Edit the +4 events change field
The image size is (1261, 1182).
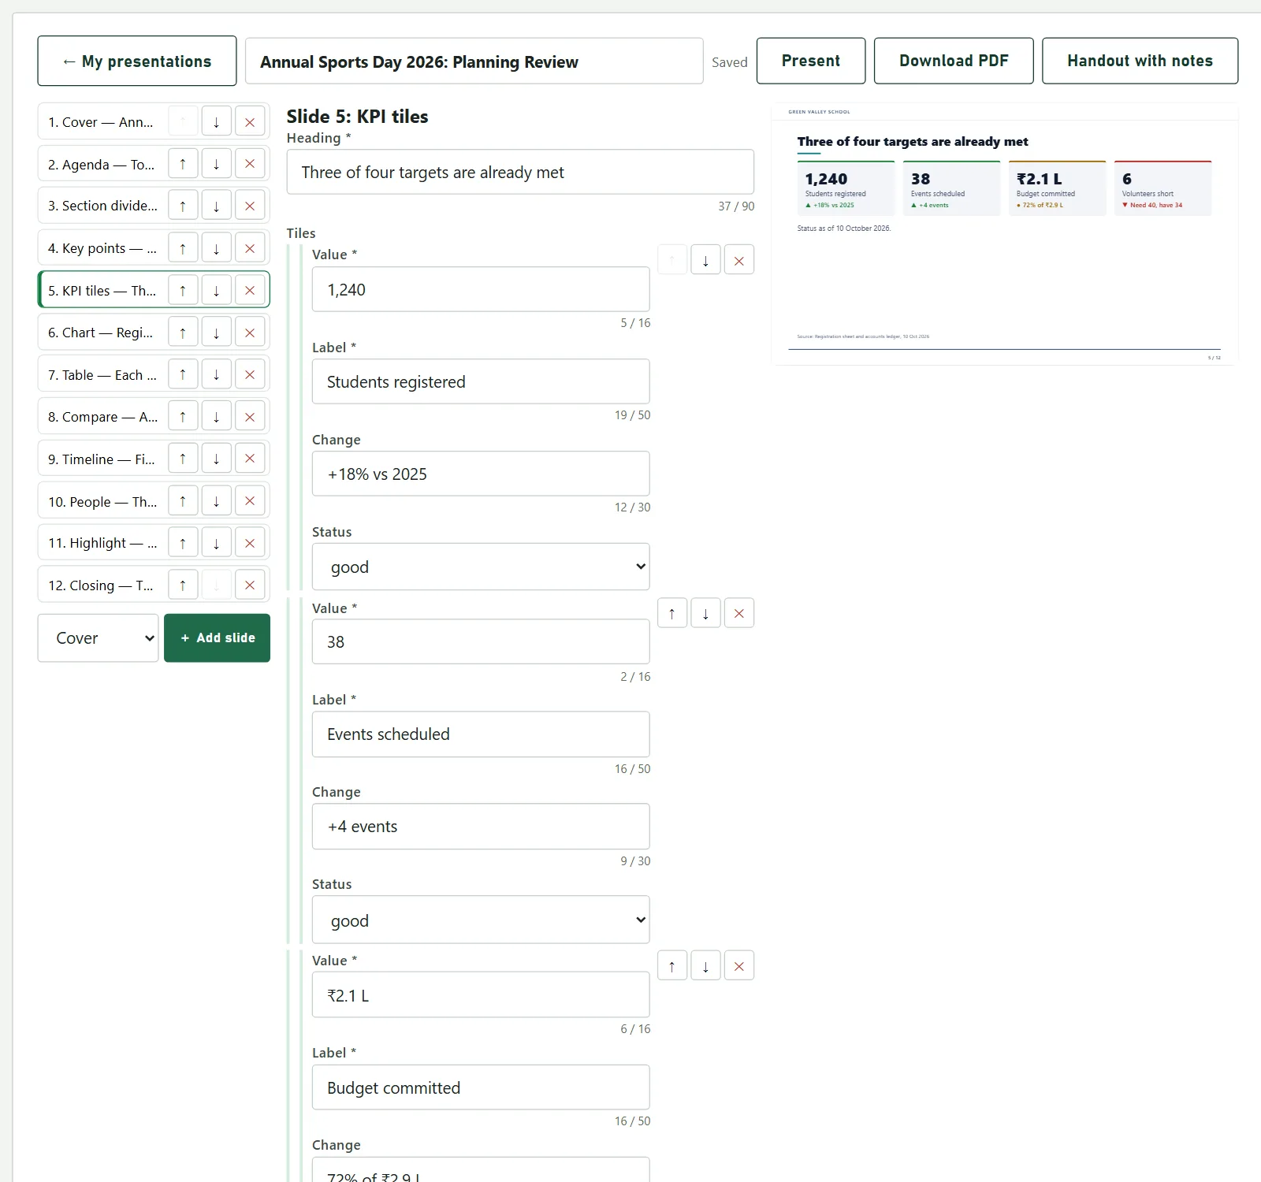click(481, 826)
